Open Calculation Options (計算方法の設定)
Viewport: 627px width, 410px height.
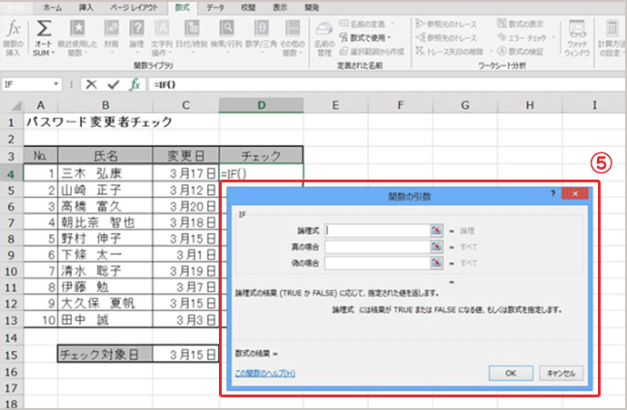pyautogui.click(x=612, y=39)
